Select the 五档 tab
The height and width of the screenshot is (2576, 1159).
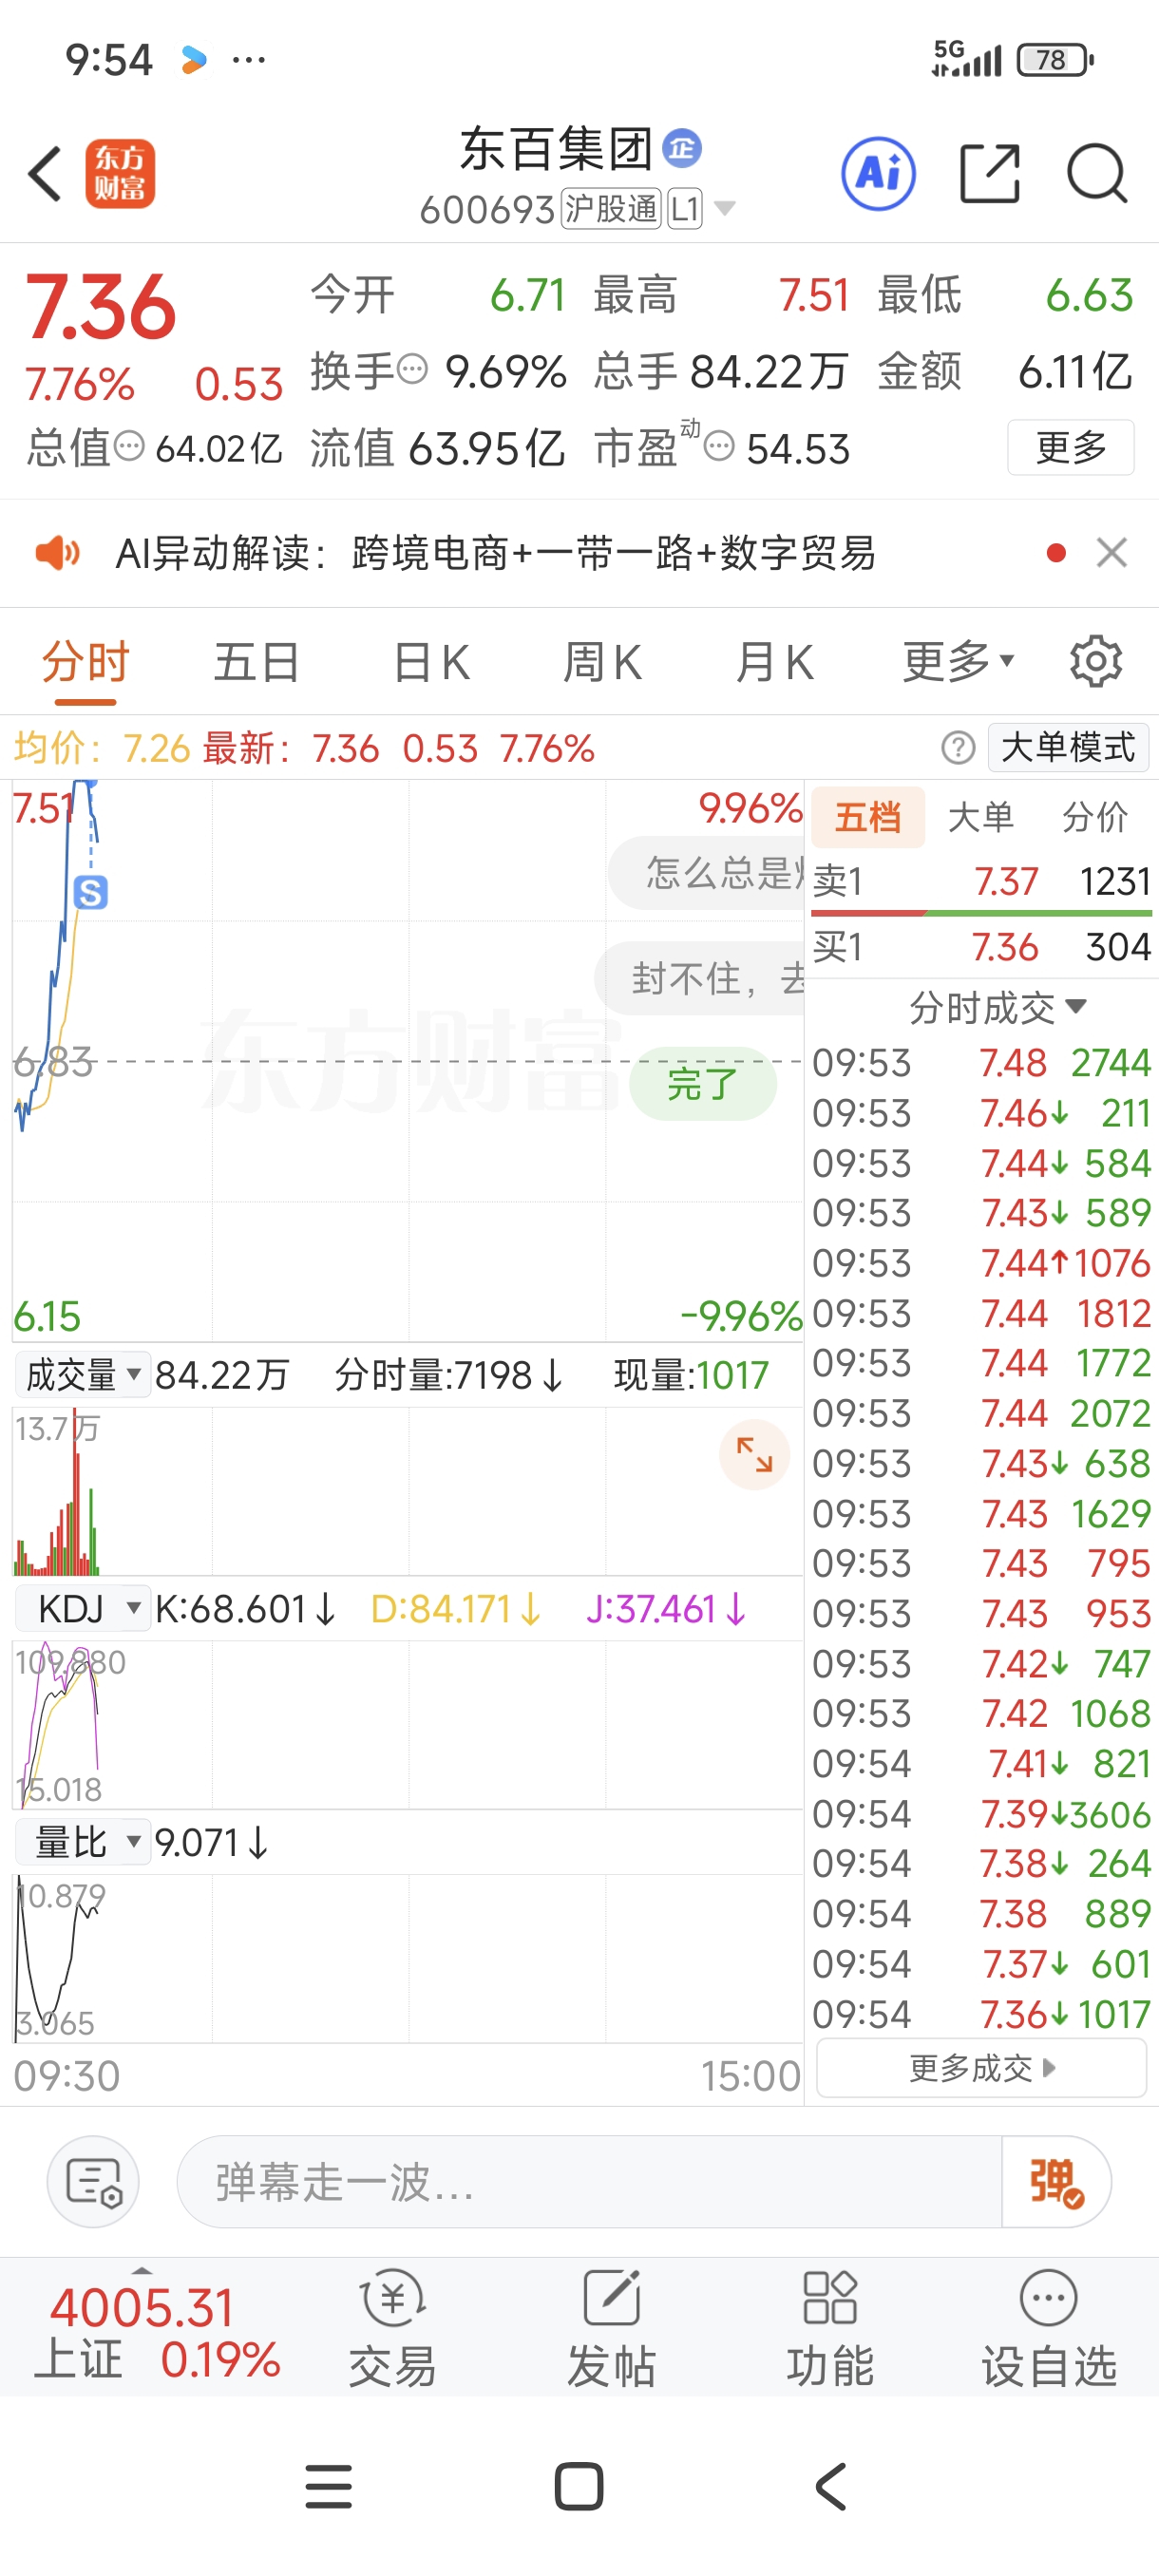[x=867, y=817]
